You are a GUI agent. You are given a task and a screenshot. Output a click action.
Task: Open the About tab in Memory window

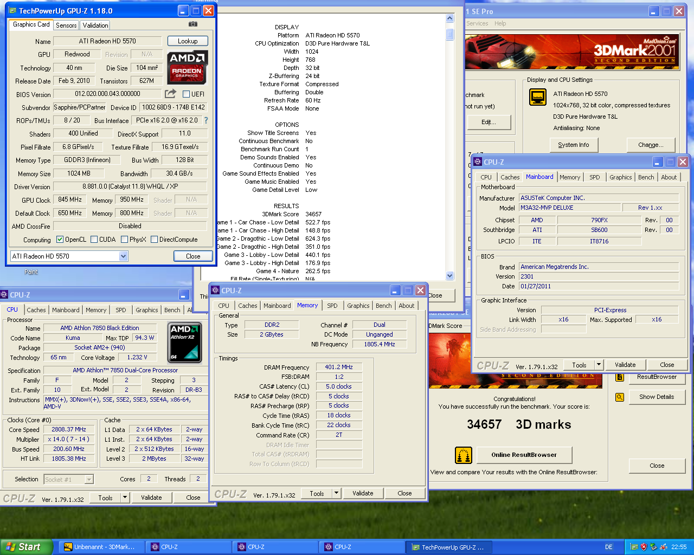(x=407, y=306)
